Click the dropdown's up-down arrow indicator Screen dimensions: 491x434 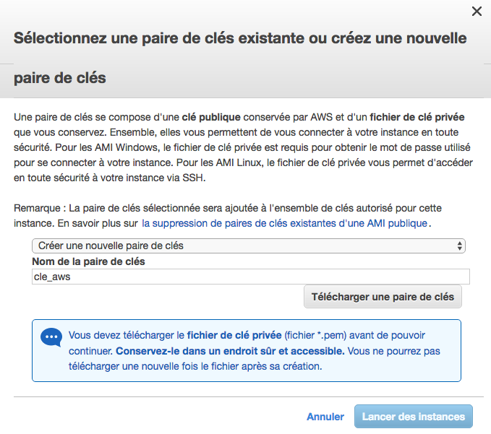[x=460, y=246]
